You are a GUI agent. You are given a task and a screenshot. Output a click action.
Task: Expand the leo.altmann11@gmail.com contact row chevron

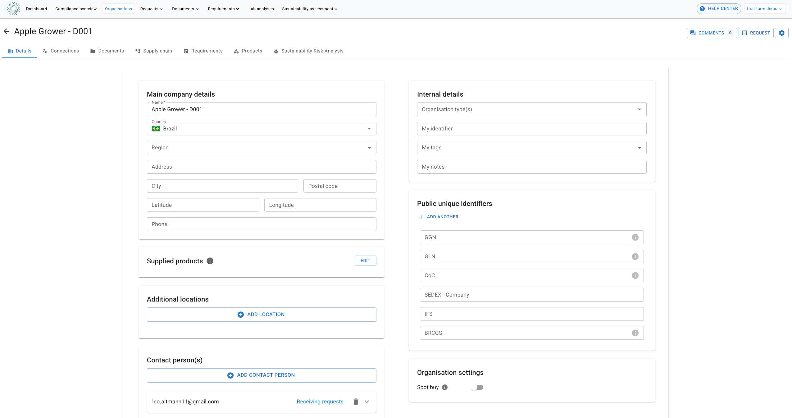[367, 402]
